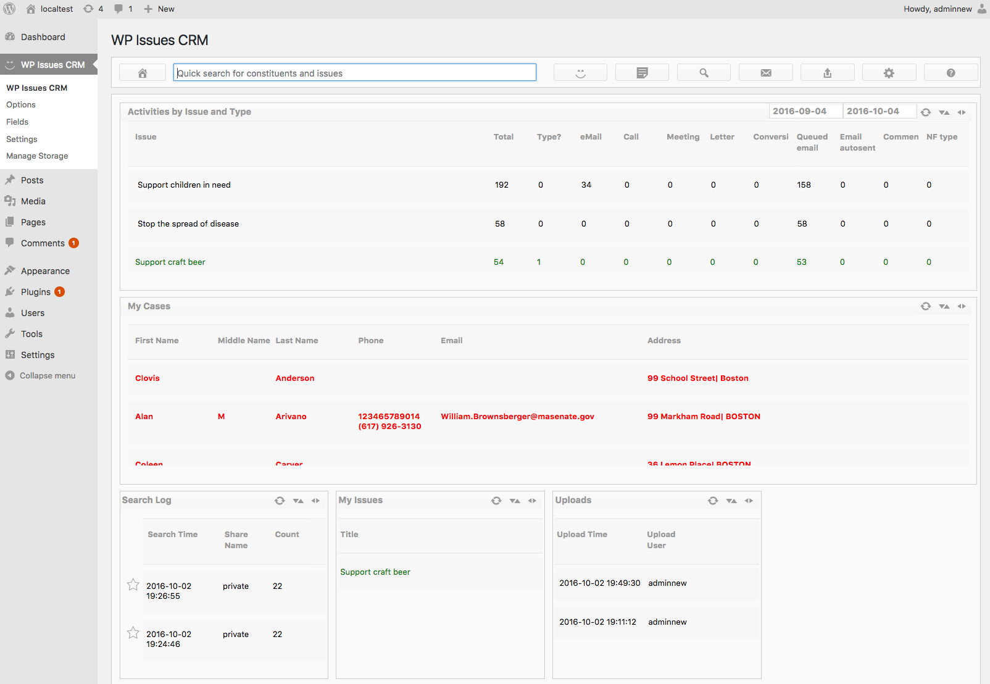Click Stop the spread of disease row
This screenshot has width=990, height=684.
(x=548, y=224)
